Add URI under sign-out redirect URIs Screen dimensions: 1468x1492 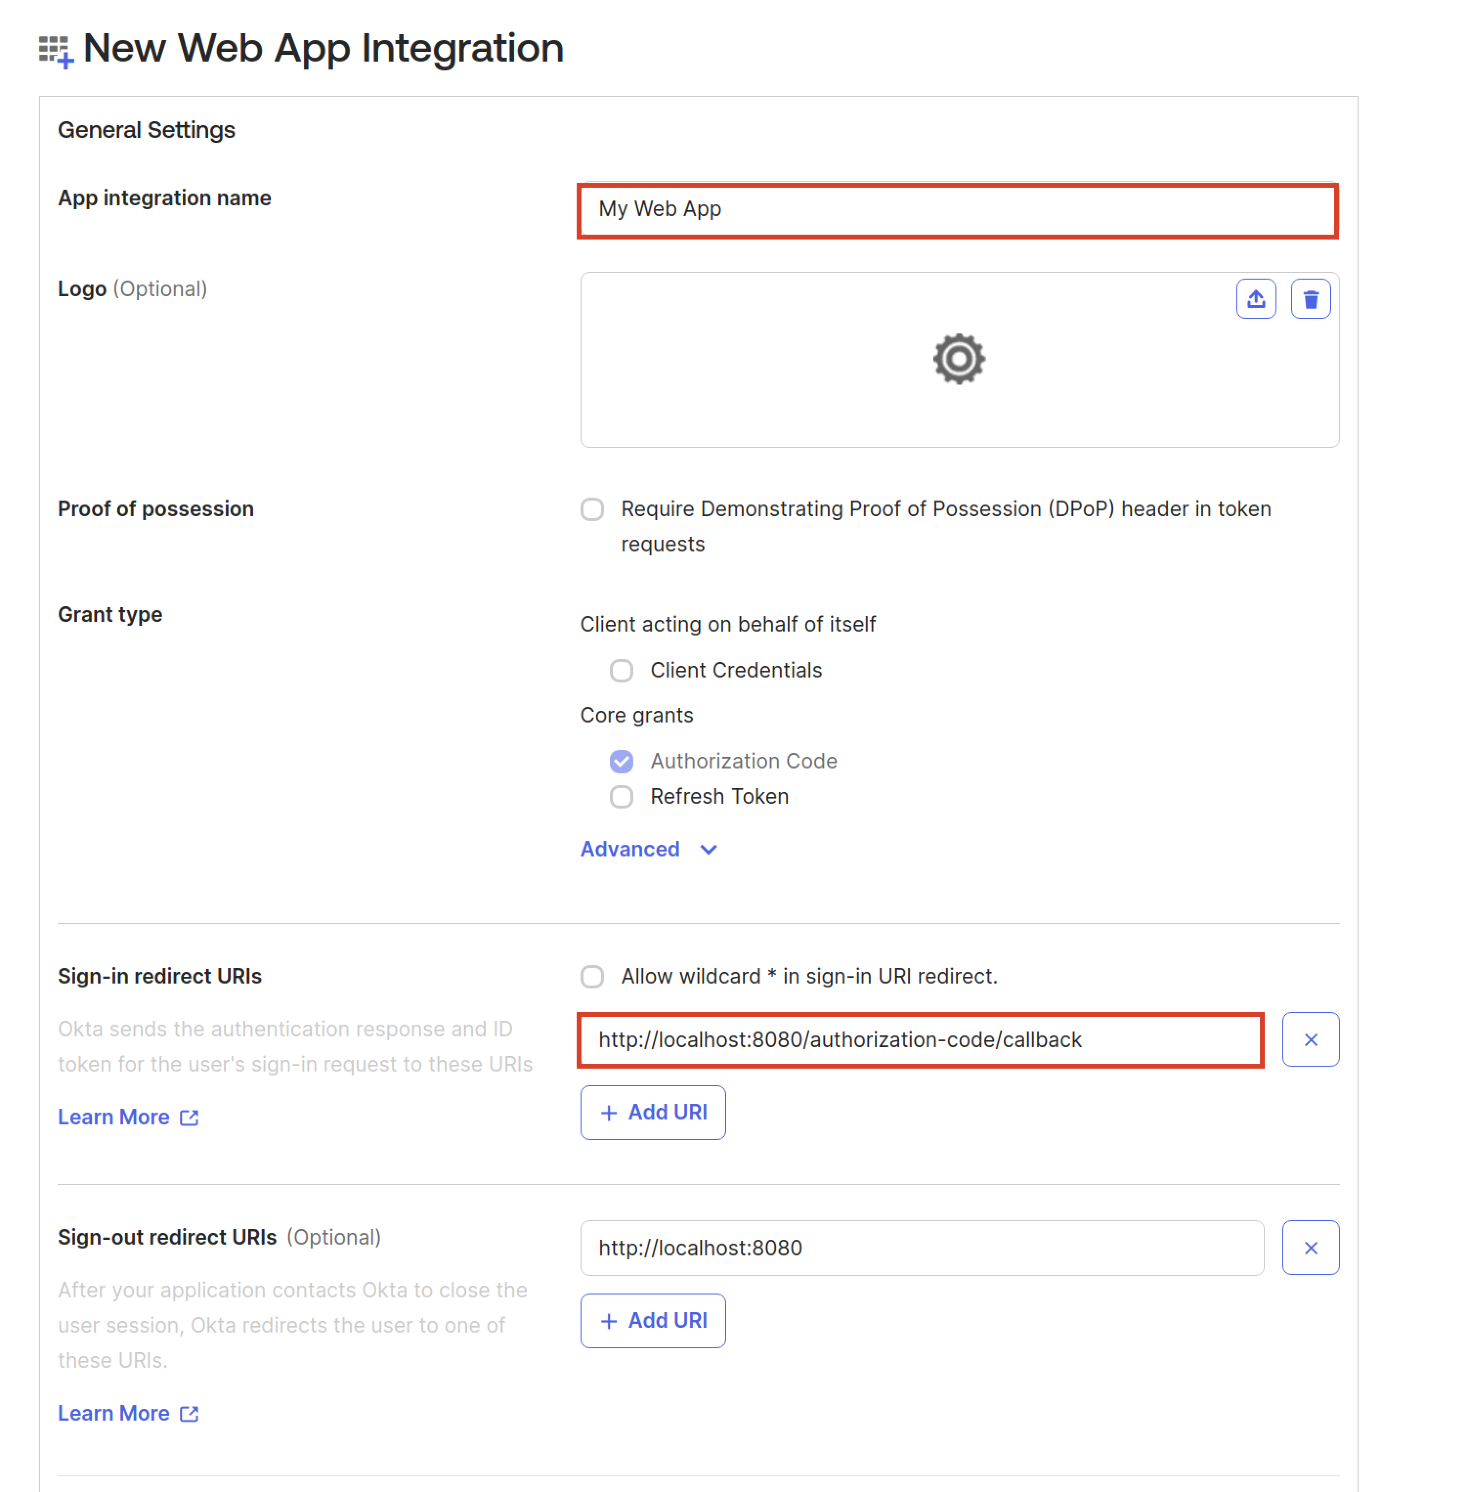652,1320
